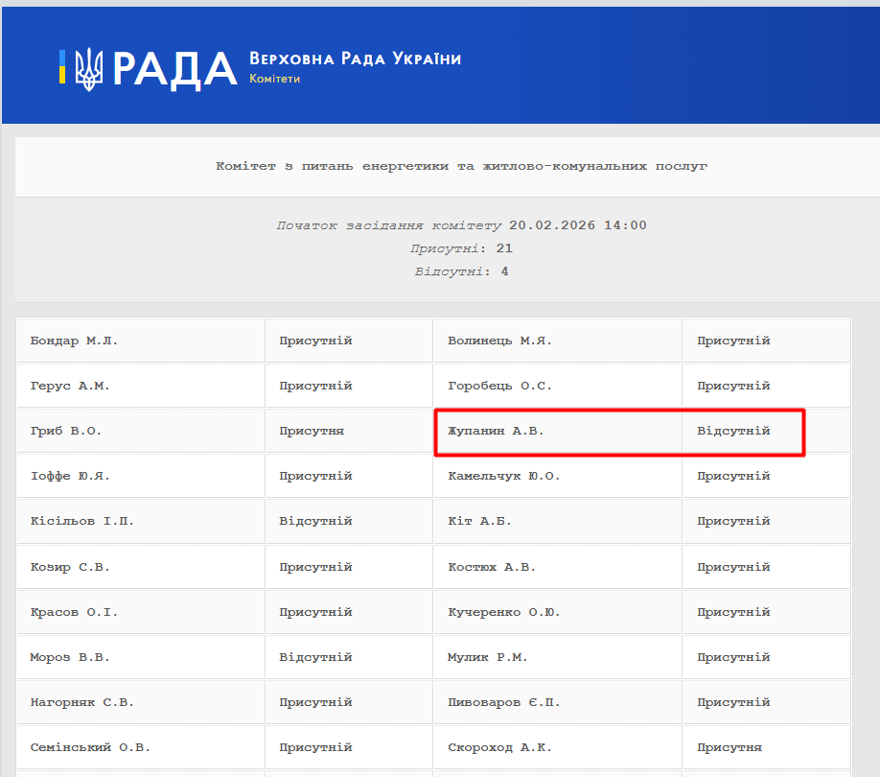Click Присутня status for Скороход А.К.
Viewport: 880px width, 777px height.
tap(729, 747)
